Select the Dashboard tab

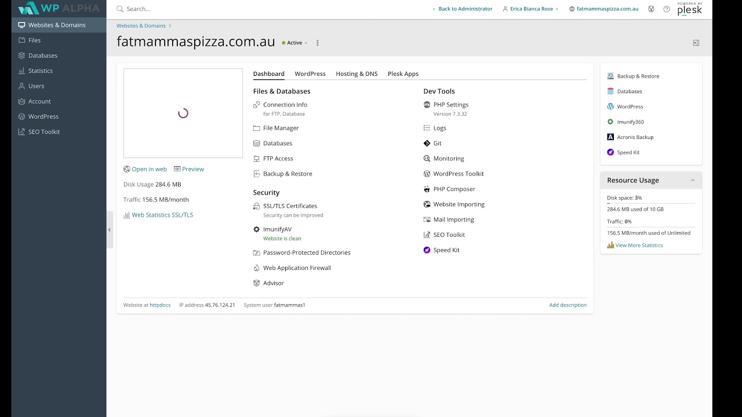tap(269, 74)
